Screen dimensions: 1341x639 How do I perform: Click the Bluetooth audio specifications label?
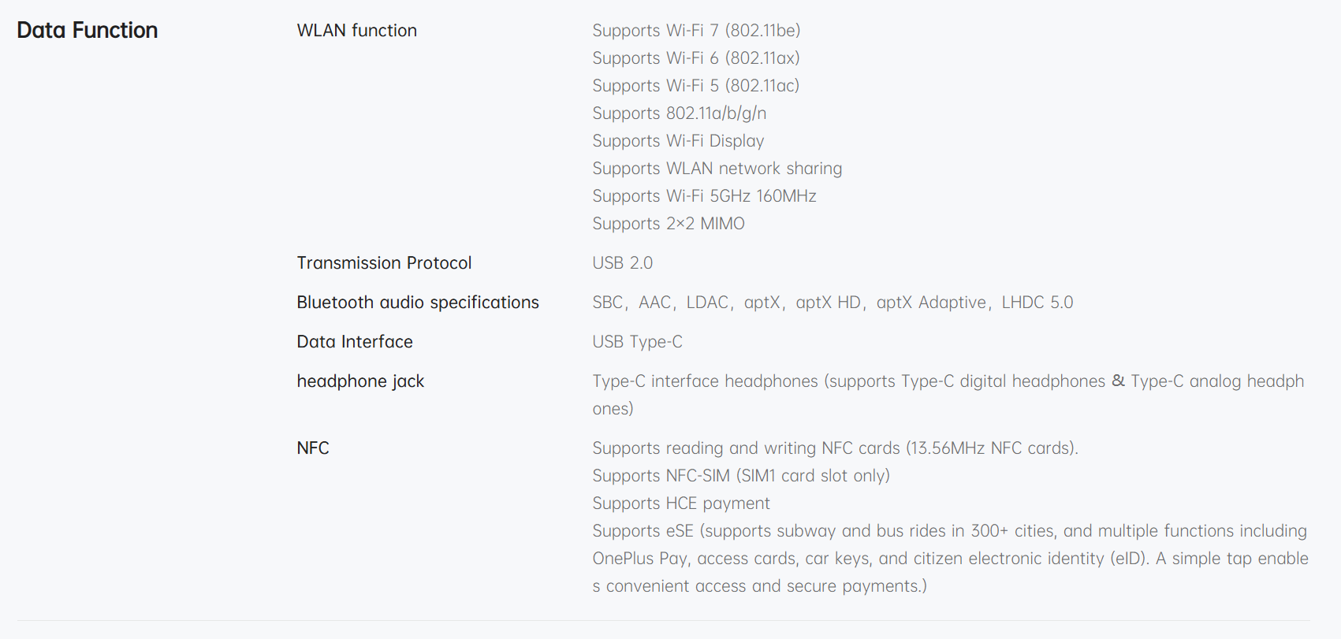(418, 303)
